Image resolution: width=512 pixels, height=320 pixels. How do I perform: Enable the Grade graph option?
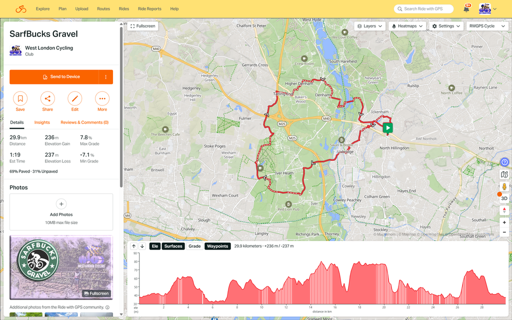(194, 246)
